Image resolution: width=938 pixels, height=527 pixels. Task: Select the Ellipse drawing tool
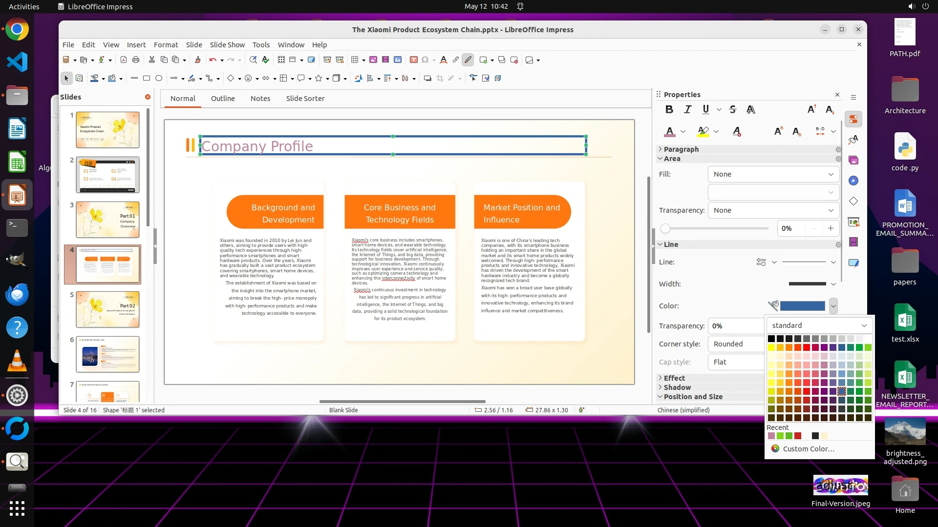point(159,78)
